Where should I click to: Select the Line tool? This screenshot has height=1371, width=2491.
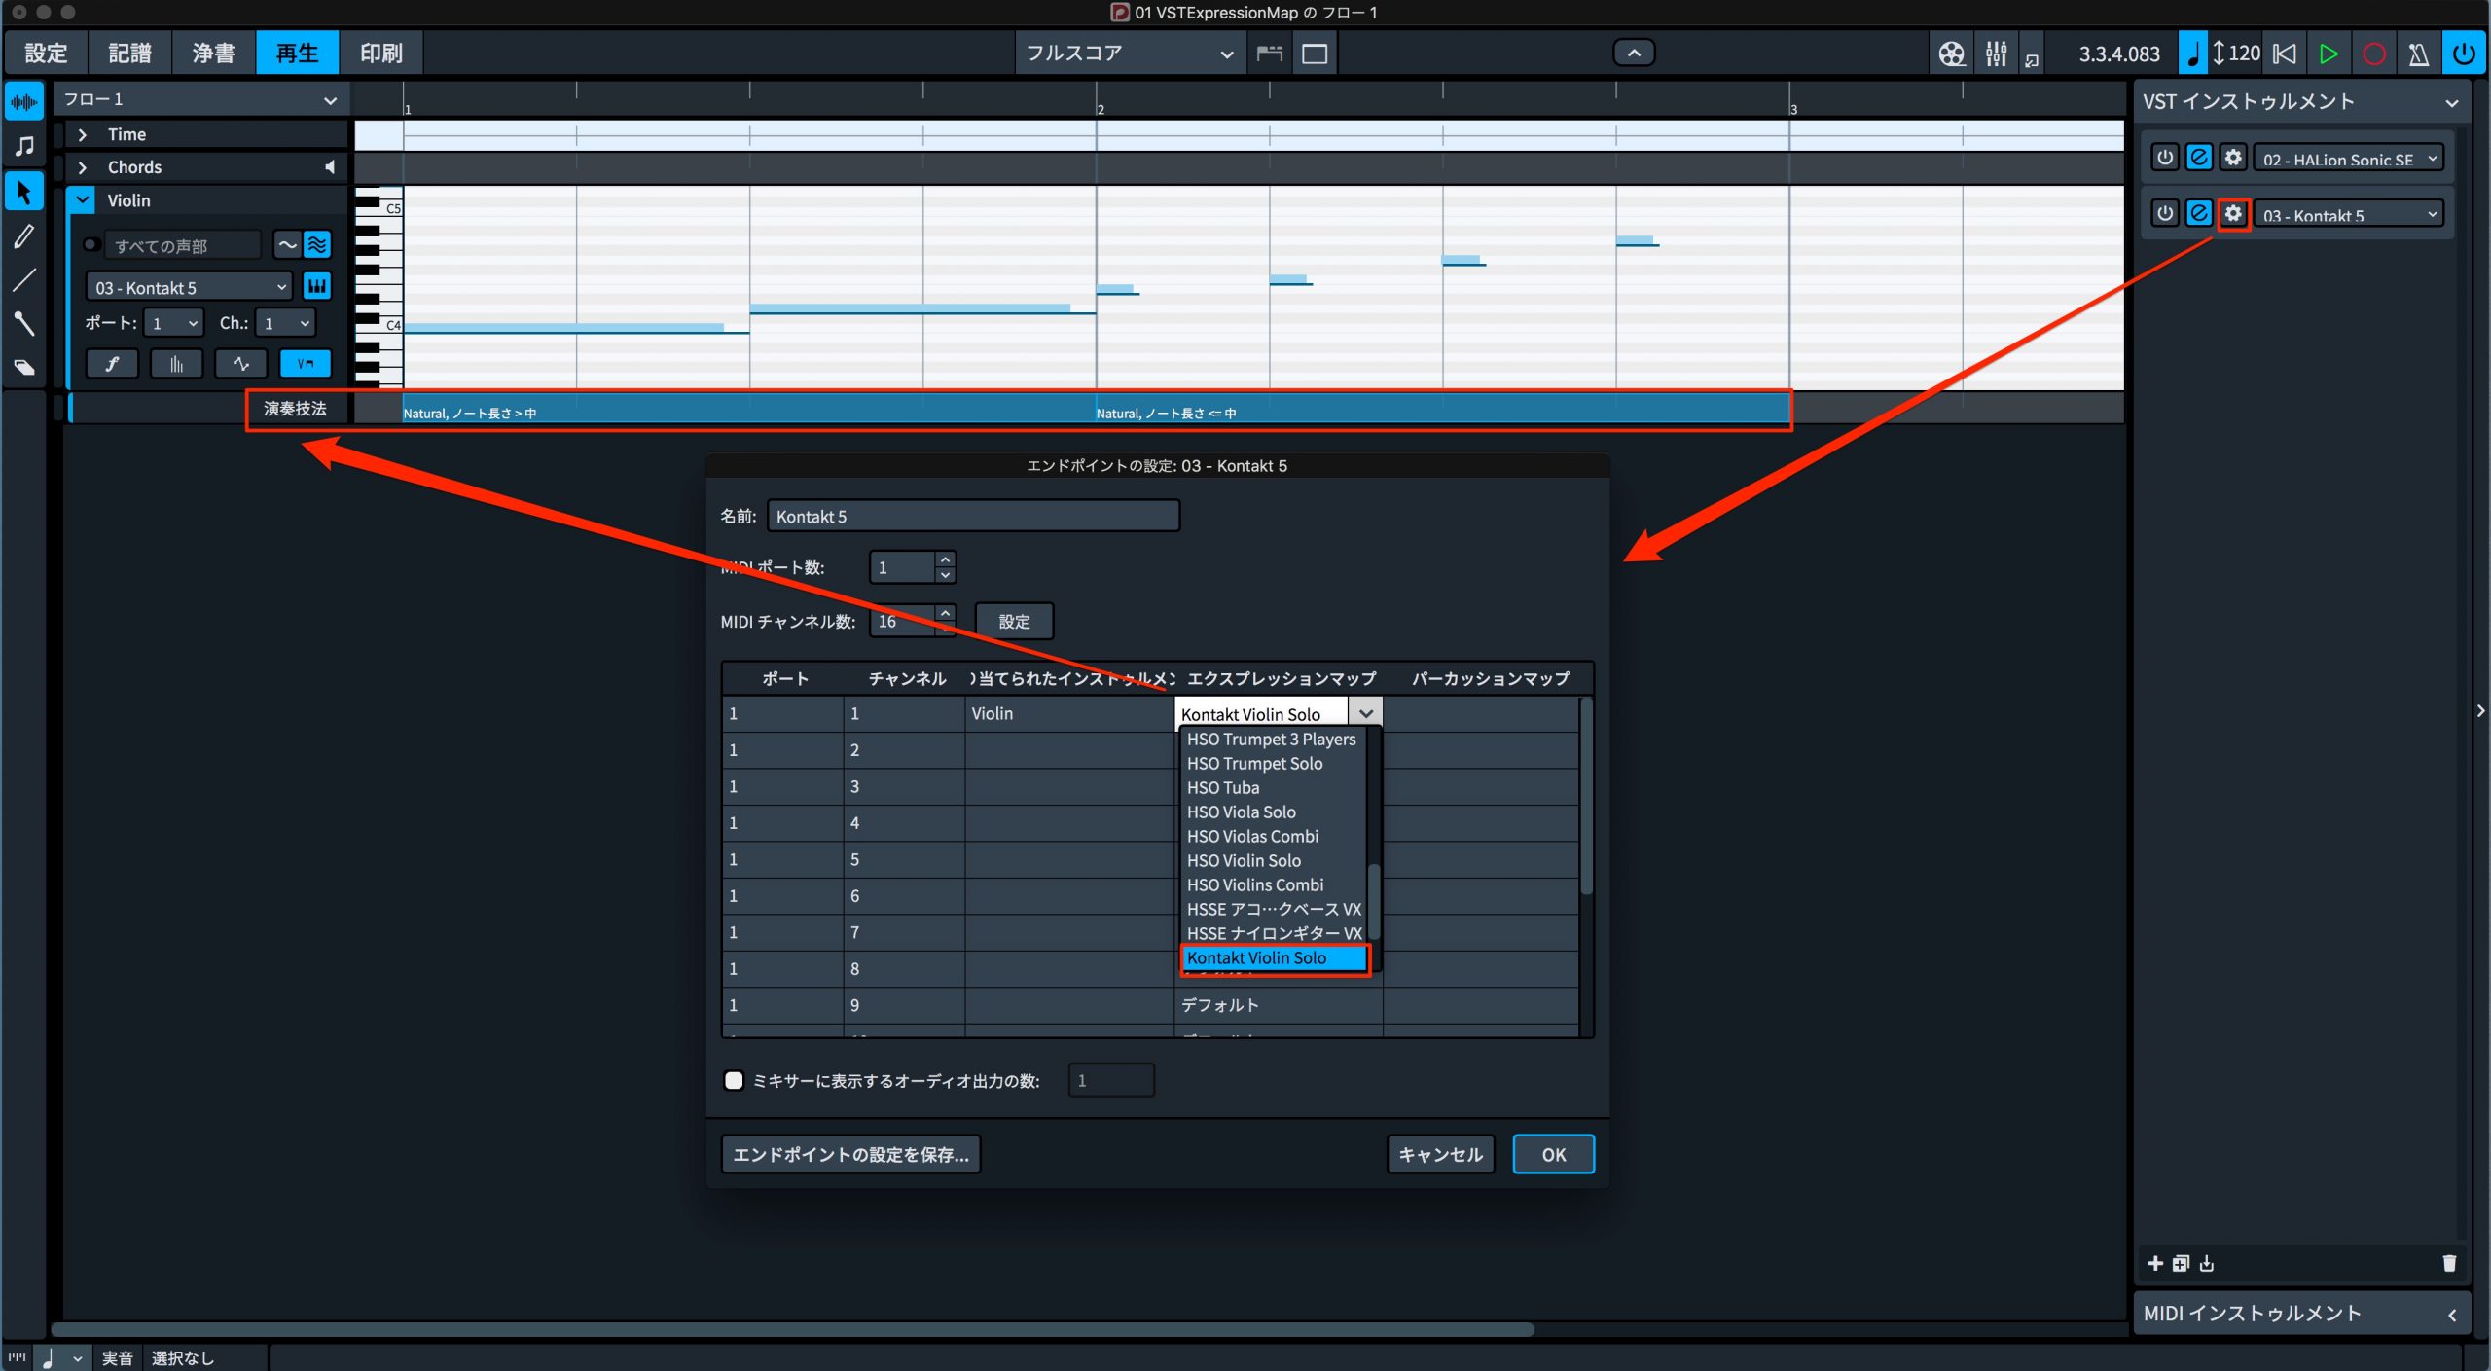(x=24, y=280)
